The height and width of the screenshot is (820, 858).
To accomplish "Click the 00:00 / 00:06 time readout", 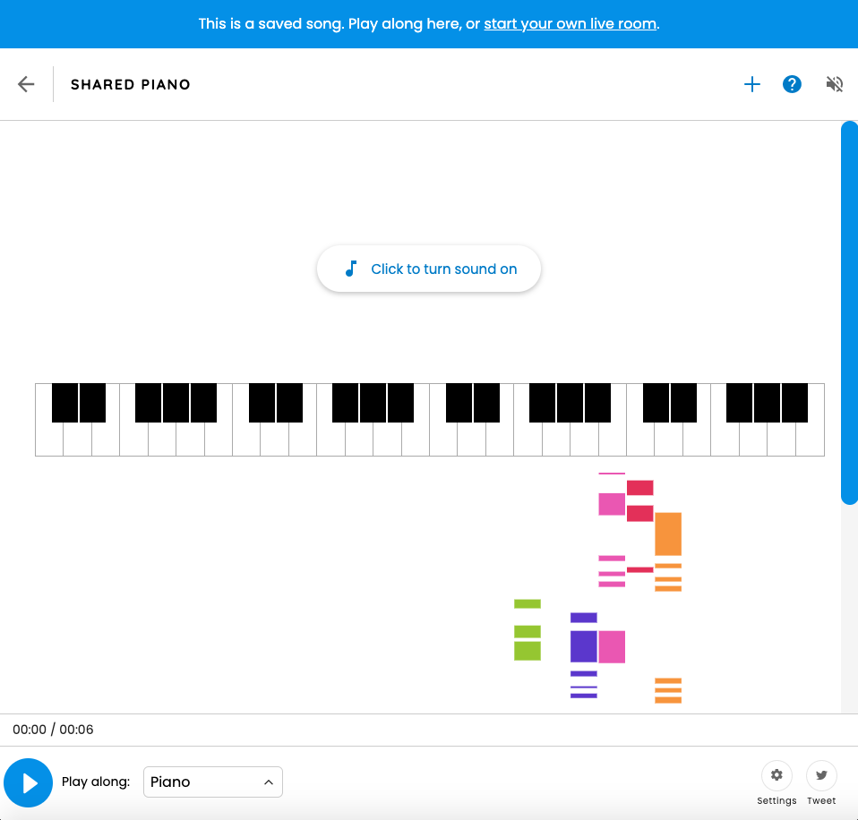I will tap(53, 730).
